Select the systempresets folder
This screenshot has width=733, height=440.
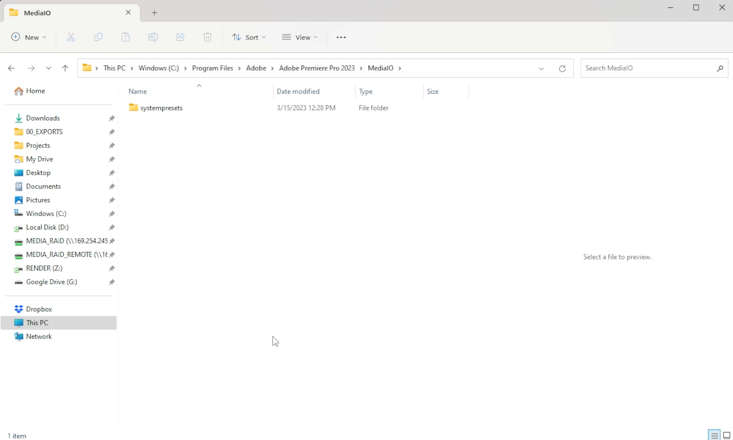161,108
